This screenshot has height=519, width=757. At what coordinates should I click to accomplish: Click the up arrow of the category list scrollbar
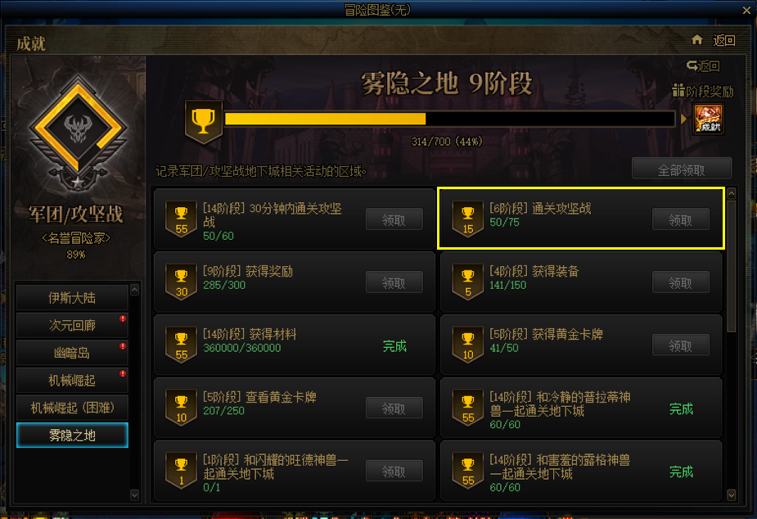click(x=135, y=290)
